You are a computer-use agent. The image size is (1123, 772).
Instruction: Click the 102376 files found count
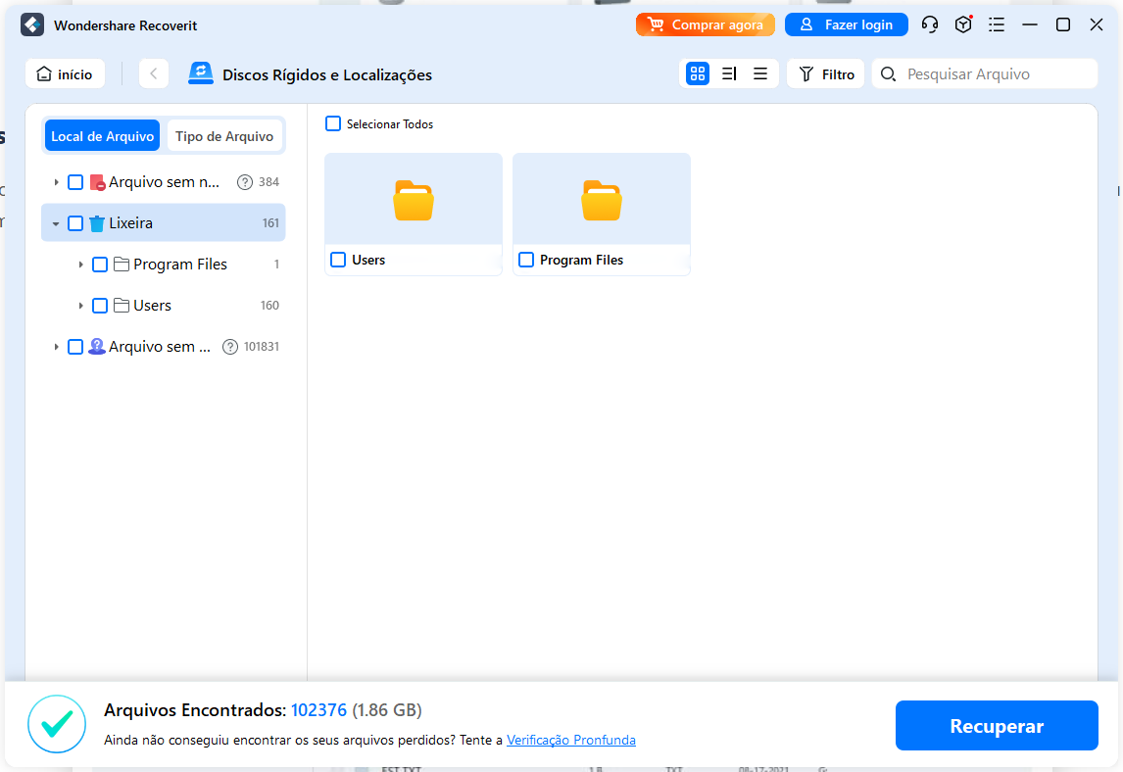318,710
